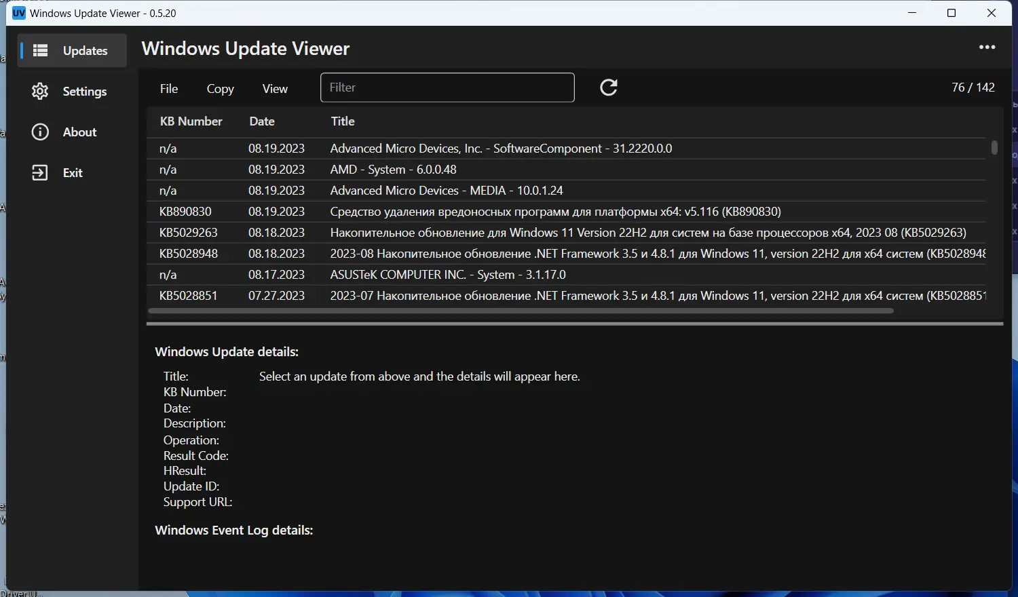Click the Updates list icon in sidebar
This screenshot has width=1018, height=597.
coord(41,50)
